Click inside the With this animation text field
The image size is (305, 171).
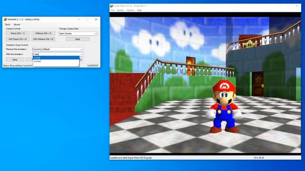[x=56, y=54]
